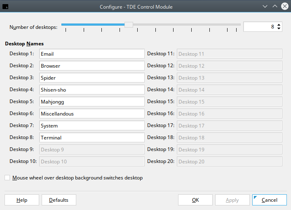Confirm changes with the OK button

click(x=195, y=200)
